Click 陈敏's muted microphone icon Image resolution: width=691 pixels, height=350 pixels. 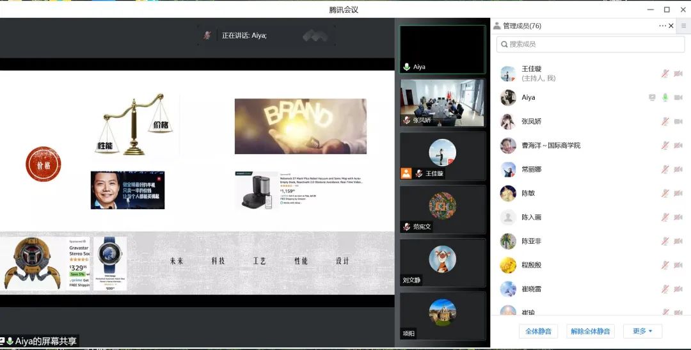pos(665,193)
